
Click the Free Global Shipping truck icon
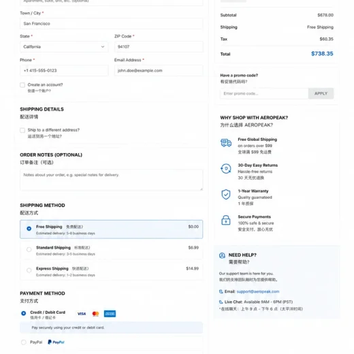(x=226, y=143)
